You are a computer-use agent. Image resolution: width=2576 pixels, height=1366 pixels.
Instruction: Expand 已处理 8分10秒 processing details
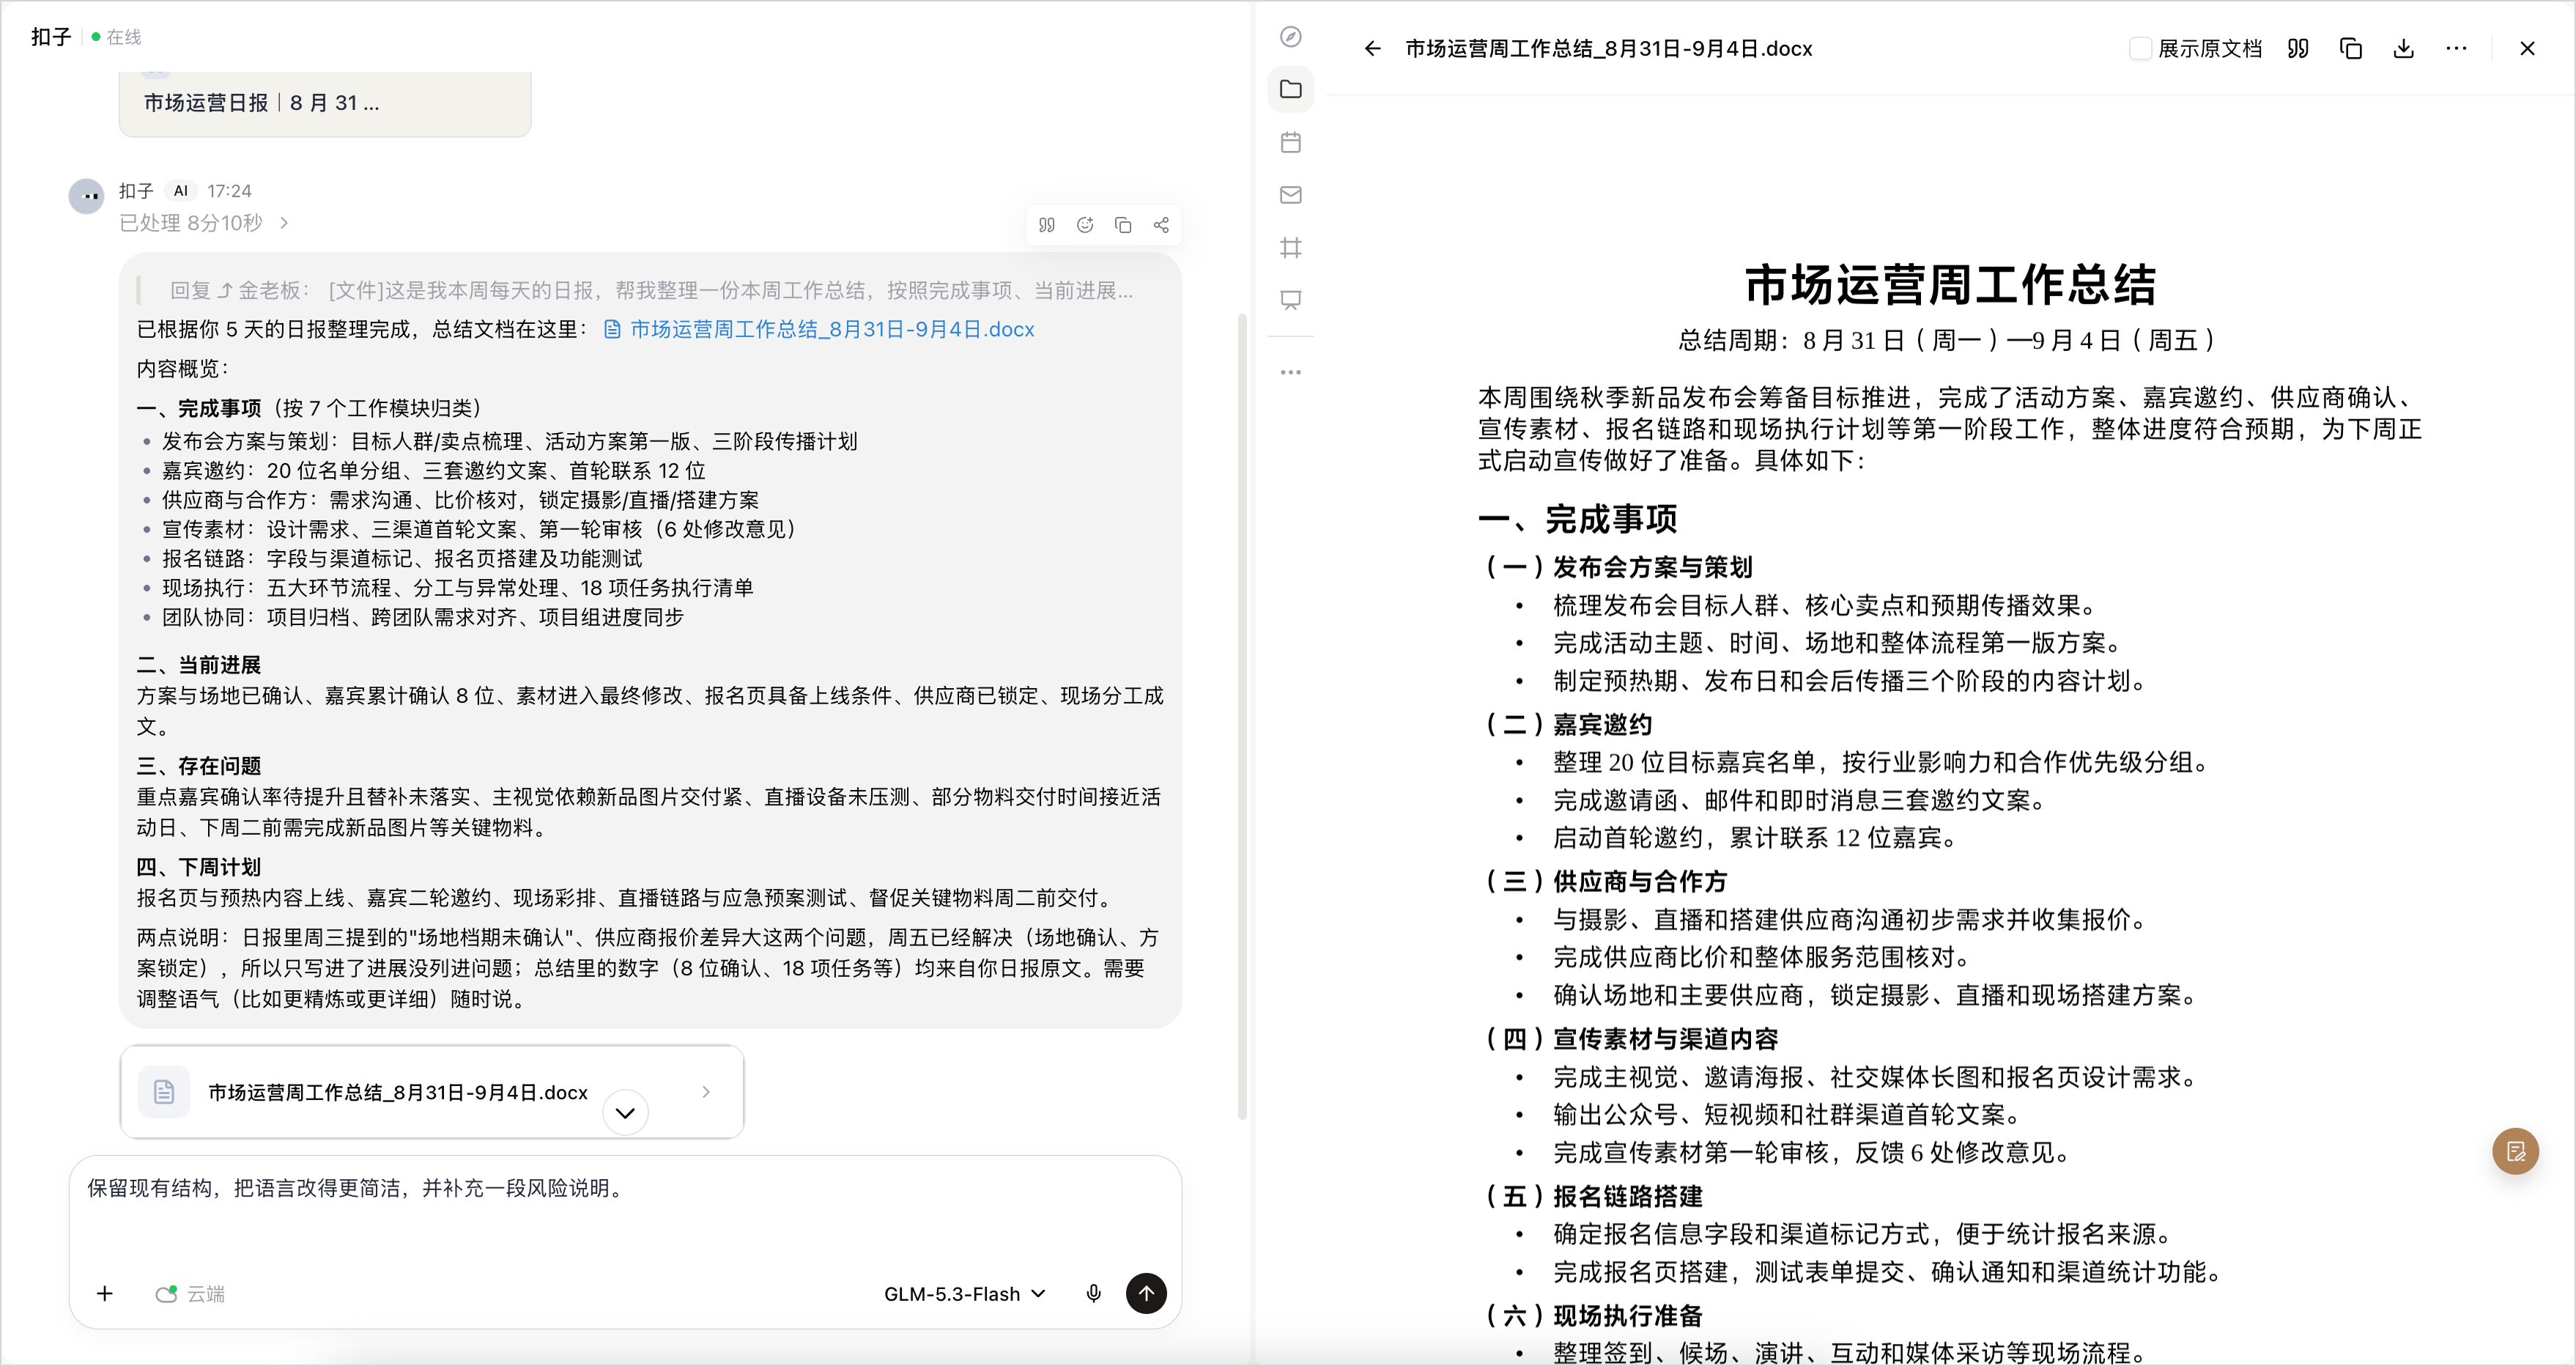coord(204,223)
